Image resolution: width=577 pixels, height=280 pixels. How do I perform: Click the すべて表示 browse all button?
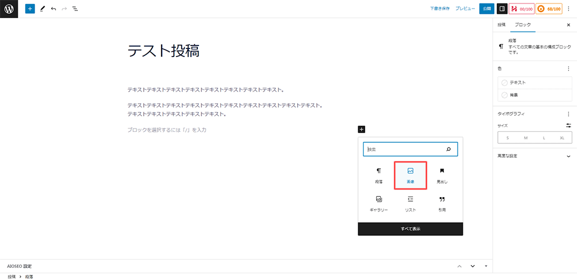point(410,229)
